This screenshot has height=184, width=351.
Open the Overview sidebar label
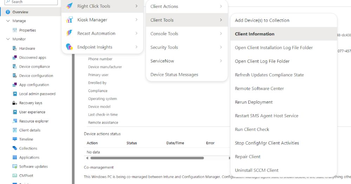point(20,12)
